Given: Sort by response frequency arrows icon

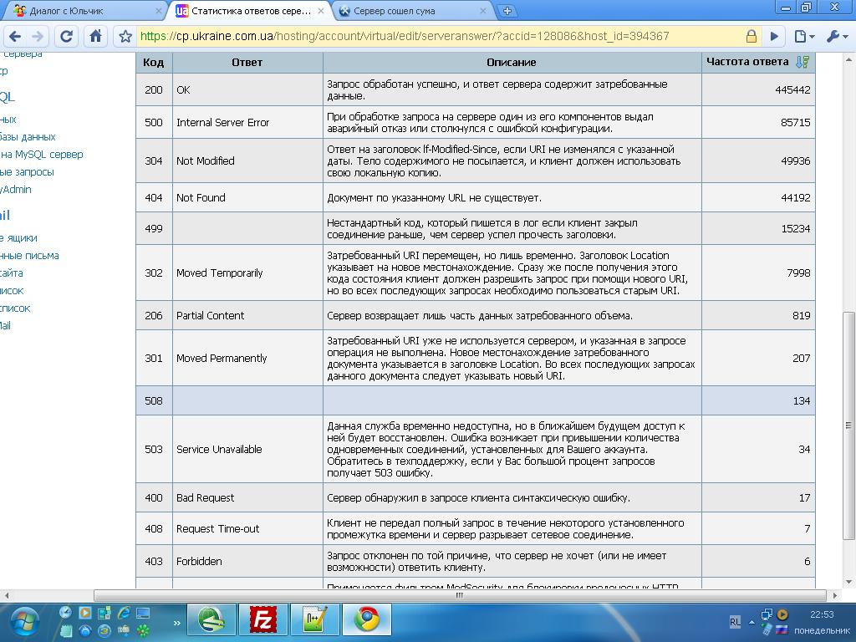Looking at the screenshot, I should click(x=802, y=62).
